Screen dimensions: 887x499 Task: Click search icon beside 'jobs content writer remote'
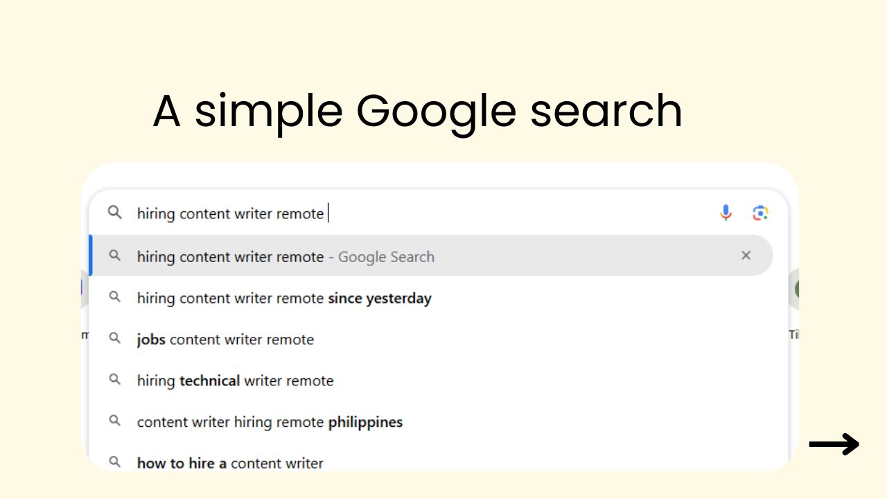[x=115, y=338]
